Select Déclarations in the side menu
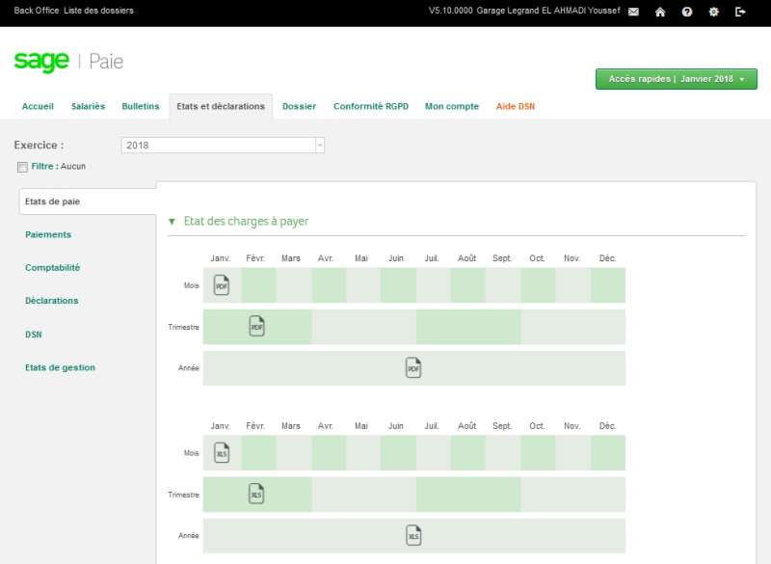 [52, 301]
